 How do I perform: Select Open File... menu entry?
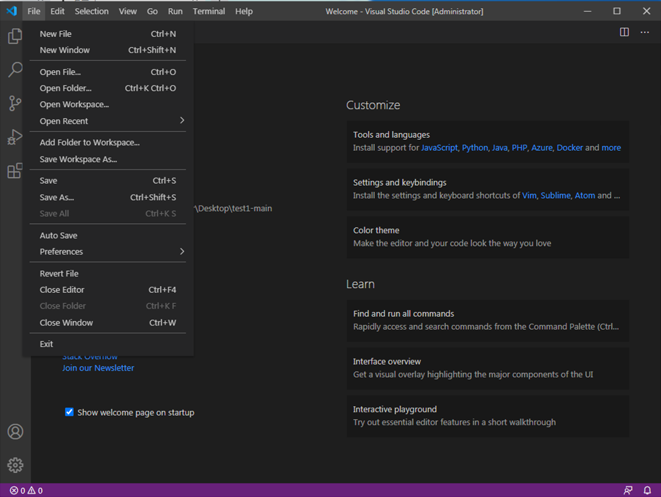108,72
